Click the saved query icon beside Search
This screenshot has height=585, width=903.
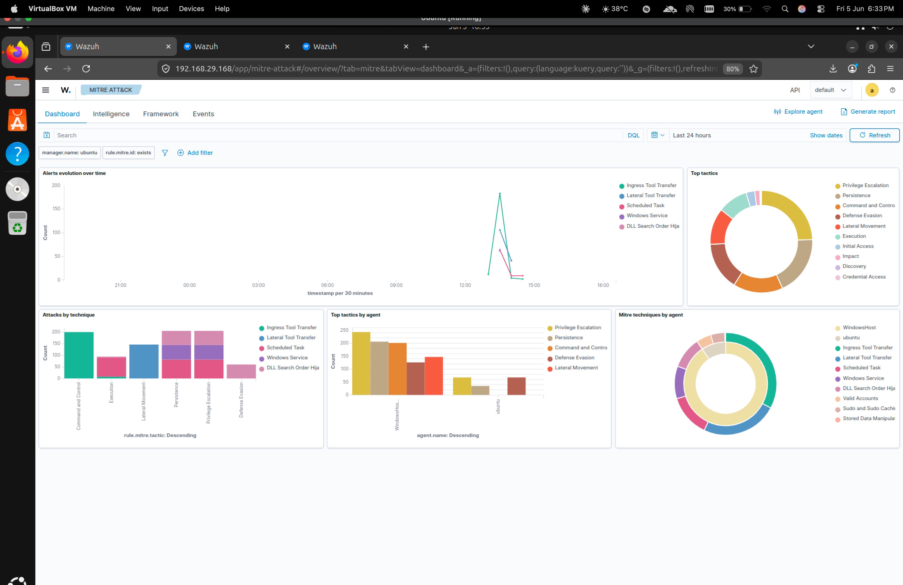click(x=47, y=135)
